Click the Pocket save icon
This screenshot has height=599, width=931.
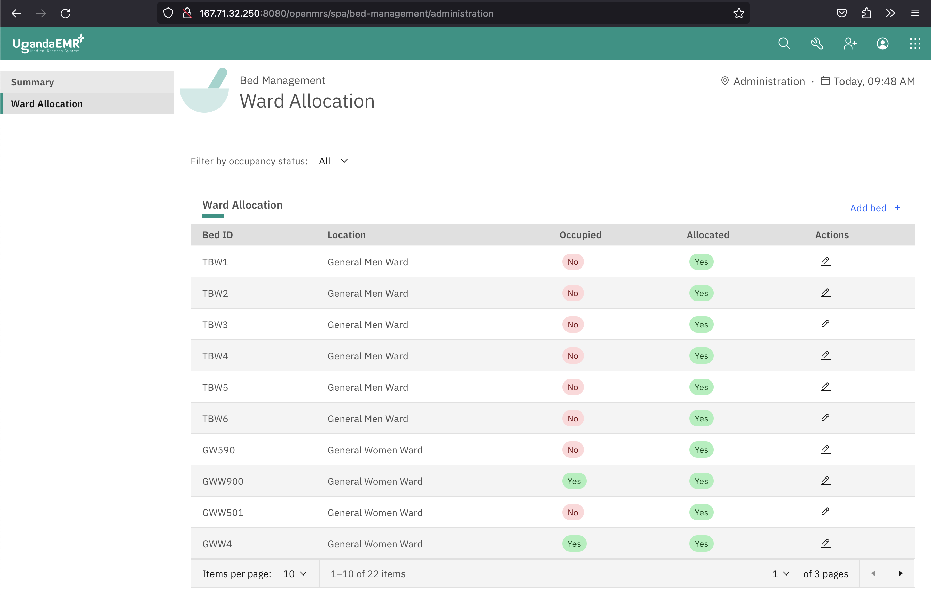coord(841,13)
